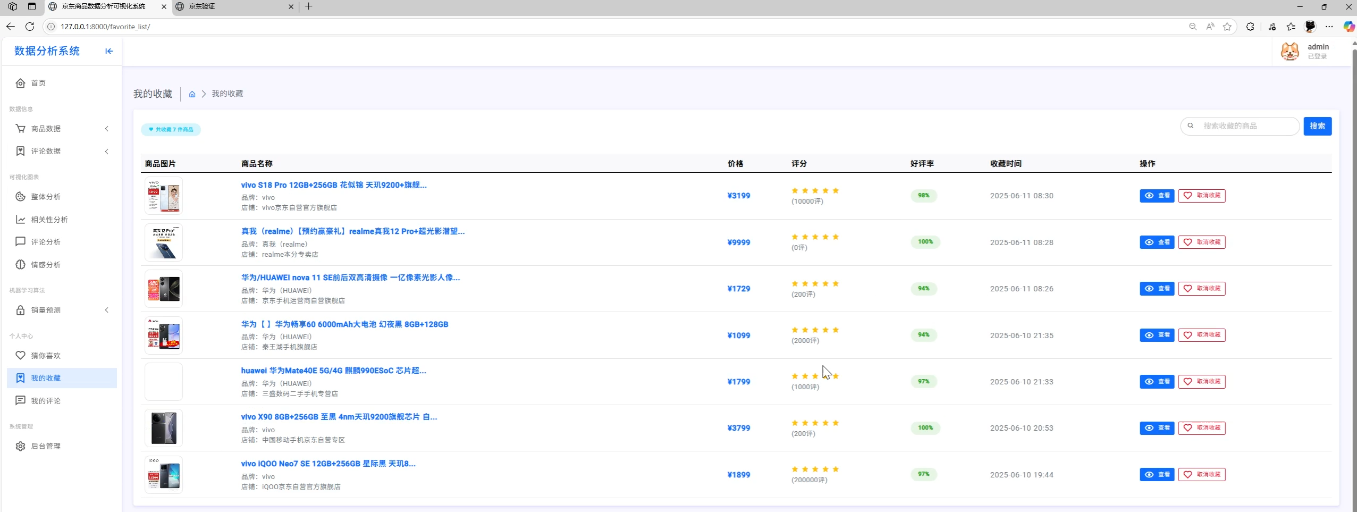Click the browser back arrow
The height and width of the screenshot is (512, 1357).
pos(11,27)
